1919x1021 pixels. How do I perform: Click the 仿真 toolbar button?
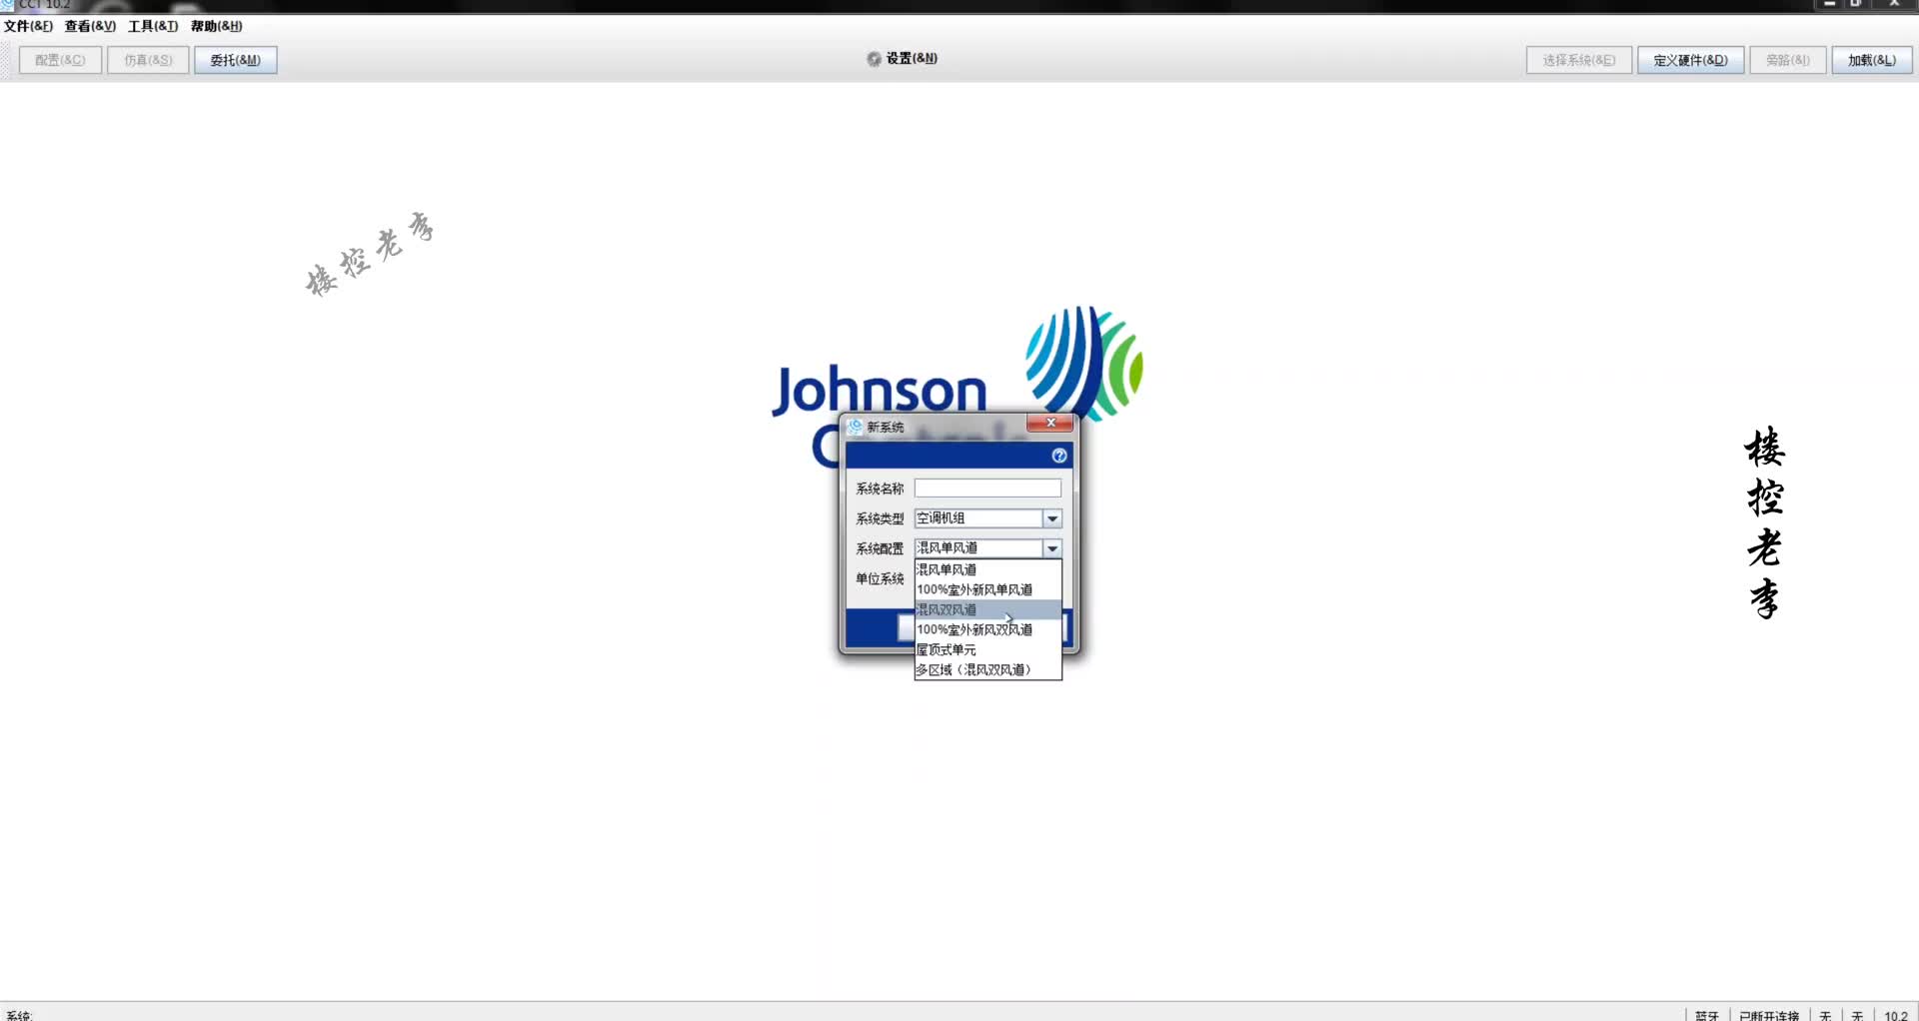click(148, 60)
